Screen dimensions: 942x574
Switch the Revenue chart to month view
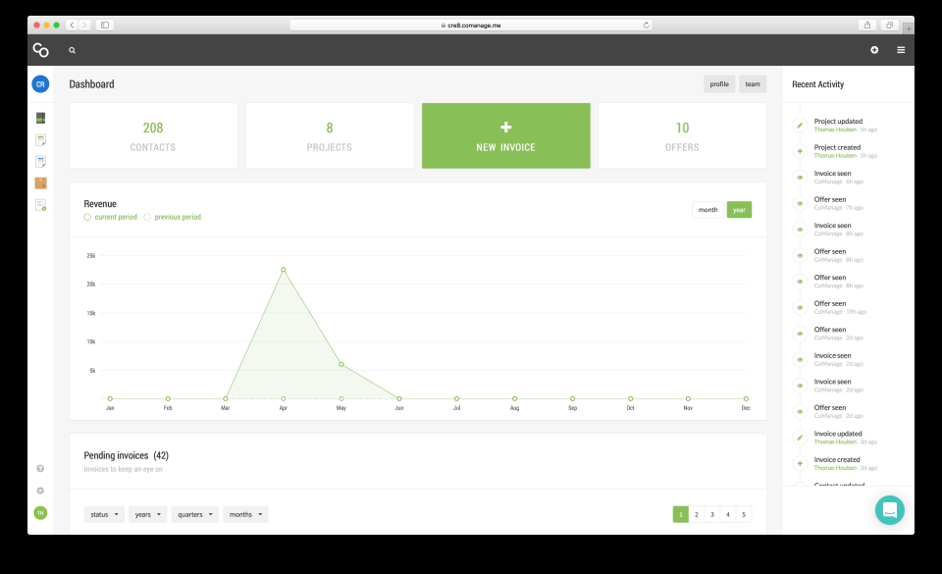[707, 209]
